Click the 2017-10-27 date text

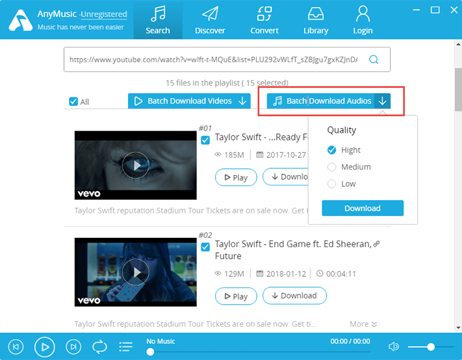tap(286, 155)
